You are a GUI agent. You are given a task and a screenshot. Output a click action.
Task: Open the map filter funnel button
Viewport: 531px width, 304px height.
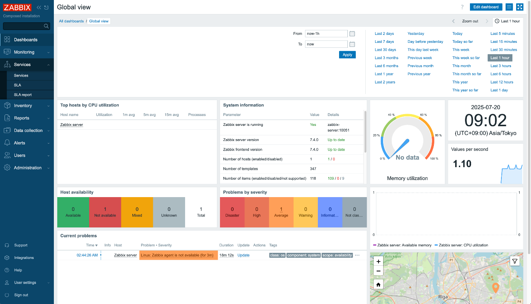pyautogui.click(x=515, y=261)
